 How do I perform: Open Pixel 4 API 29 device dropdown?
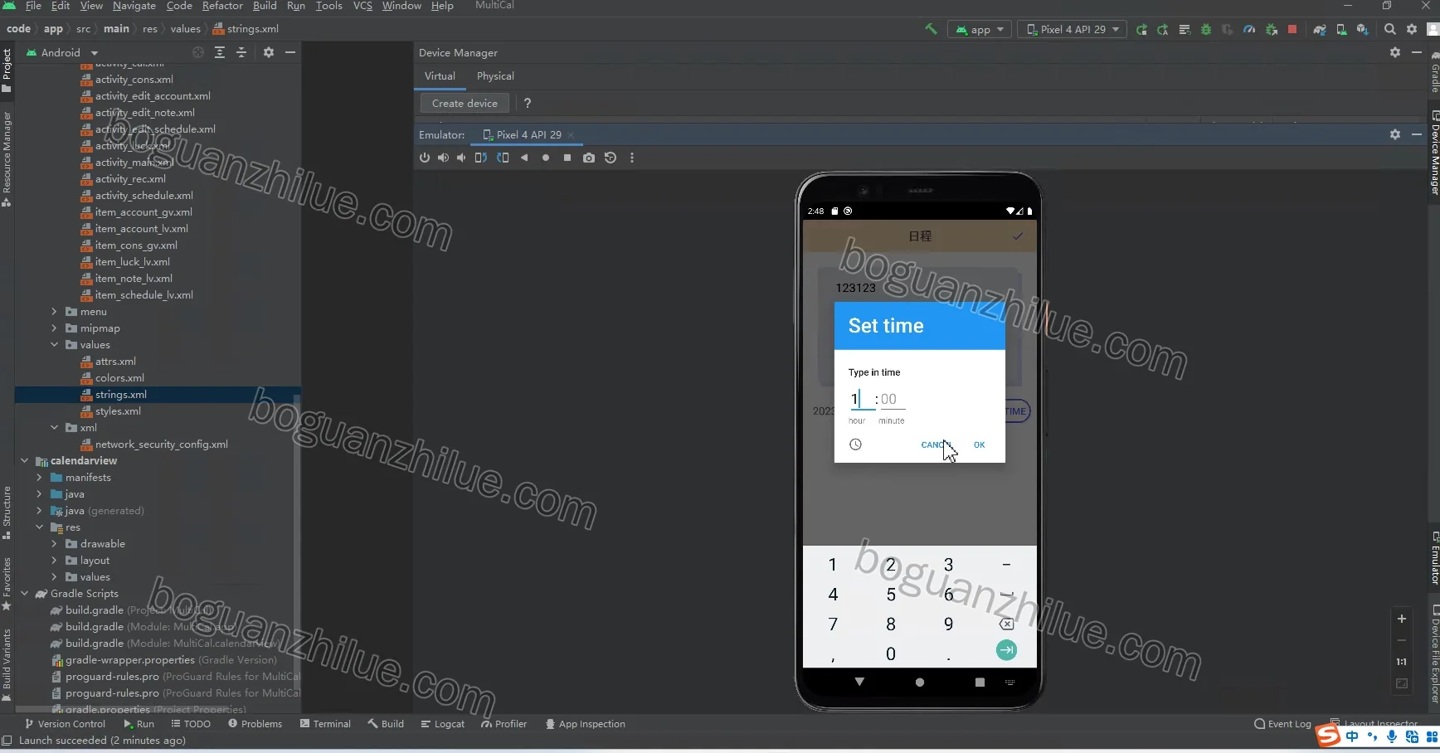1073,29
